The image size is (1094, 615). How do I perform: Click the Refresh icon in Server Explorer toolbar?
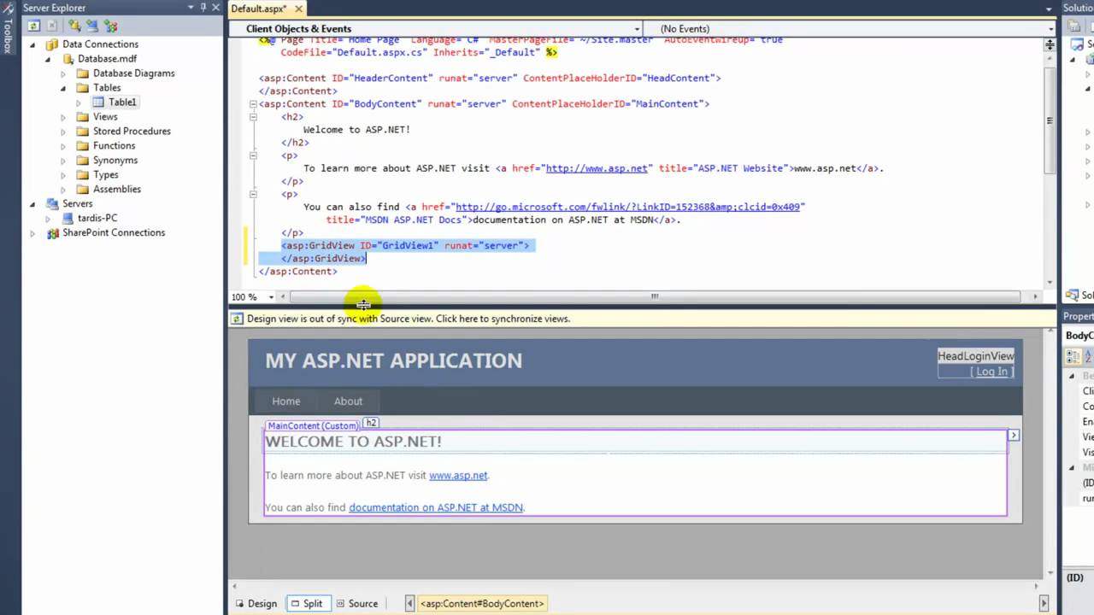[35, 26]
